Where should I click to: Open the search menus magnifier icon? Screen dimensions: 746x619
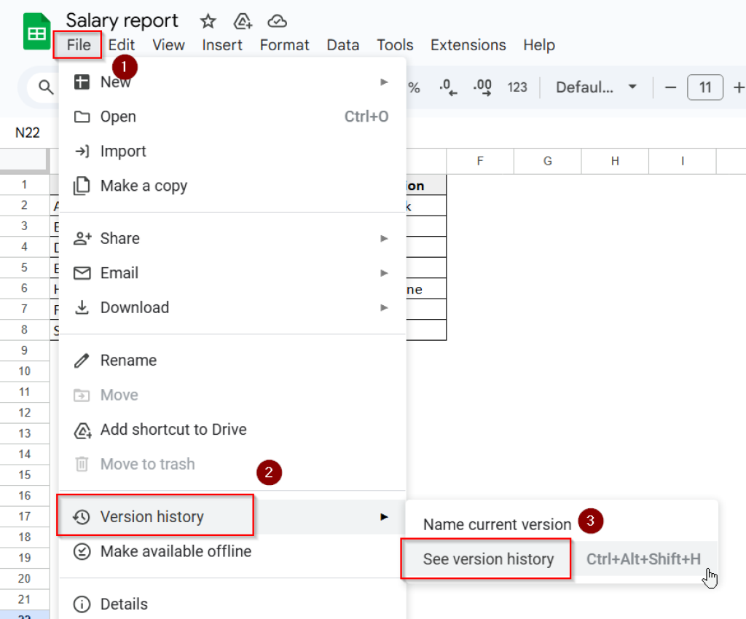point(45,87)
